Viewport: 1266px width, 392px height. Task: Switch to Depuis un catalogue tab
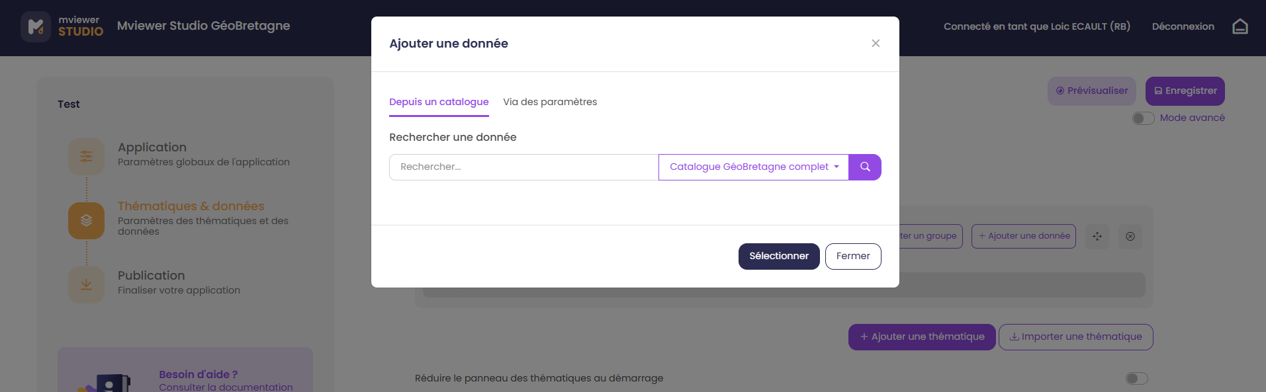[x=439, y=102]
